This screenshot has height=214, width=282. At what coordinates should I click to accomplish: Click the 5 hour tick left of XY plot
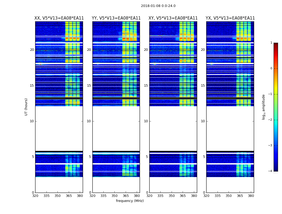[x=147, y=157]
